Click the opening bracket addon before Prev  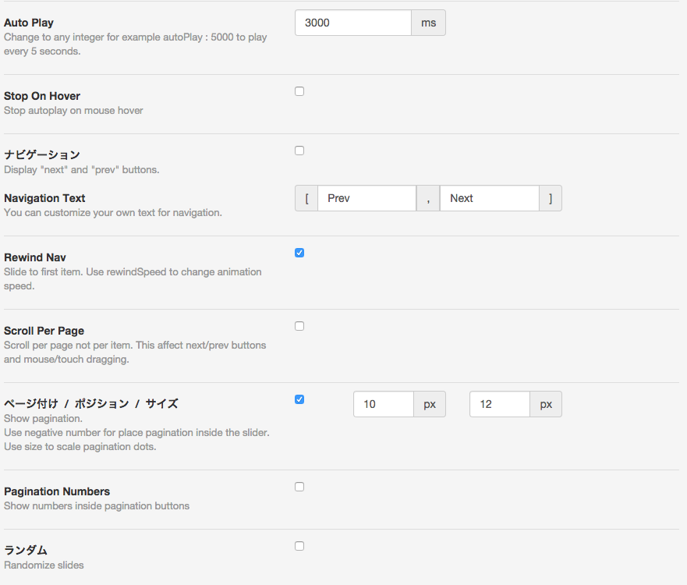(x=306, y=198)
